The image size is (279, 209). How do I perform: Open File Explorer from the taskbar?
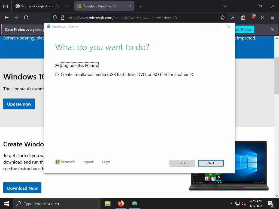[x=107, y=204]
